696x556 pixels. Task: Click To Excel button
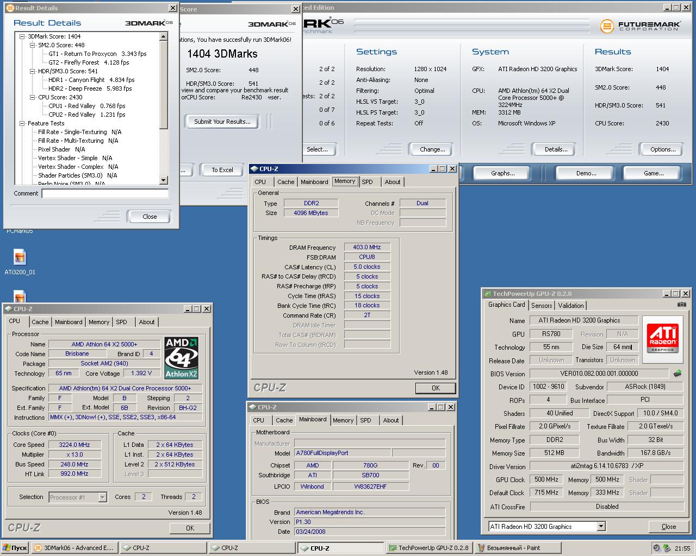[x=222, y=170]
